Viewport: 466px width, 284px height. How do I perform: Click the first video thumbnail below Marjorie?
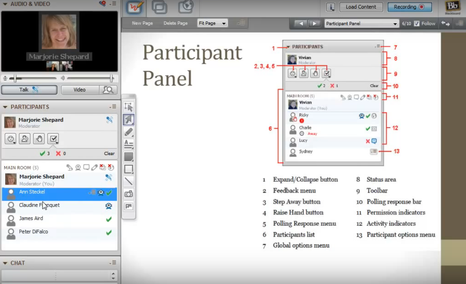(x=52, y=66)
